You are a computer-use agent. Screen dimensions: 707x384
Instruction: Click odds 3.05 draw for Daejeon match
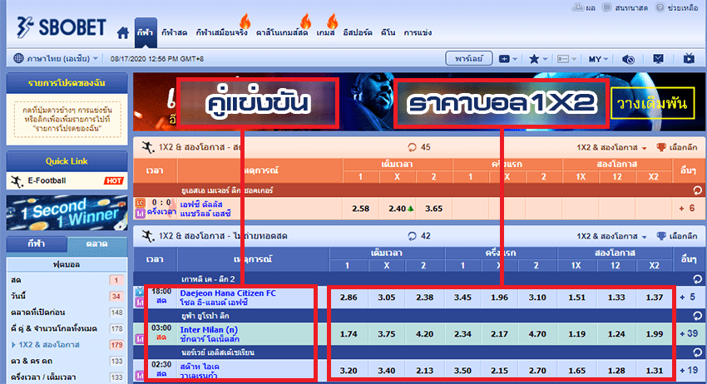[387, 298]
